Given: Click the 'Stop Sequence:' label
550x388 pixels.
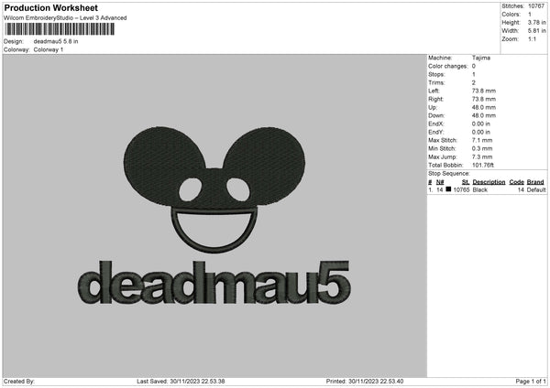Looking at the screenshot, I should pyautogui.click(x=448, y=173).
